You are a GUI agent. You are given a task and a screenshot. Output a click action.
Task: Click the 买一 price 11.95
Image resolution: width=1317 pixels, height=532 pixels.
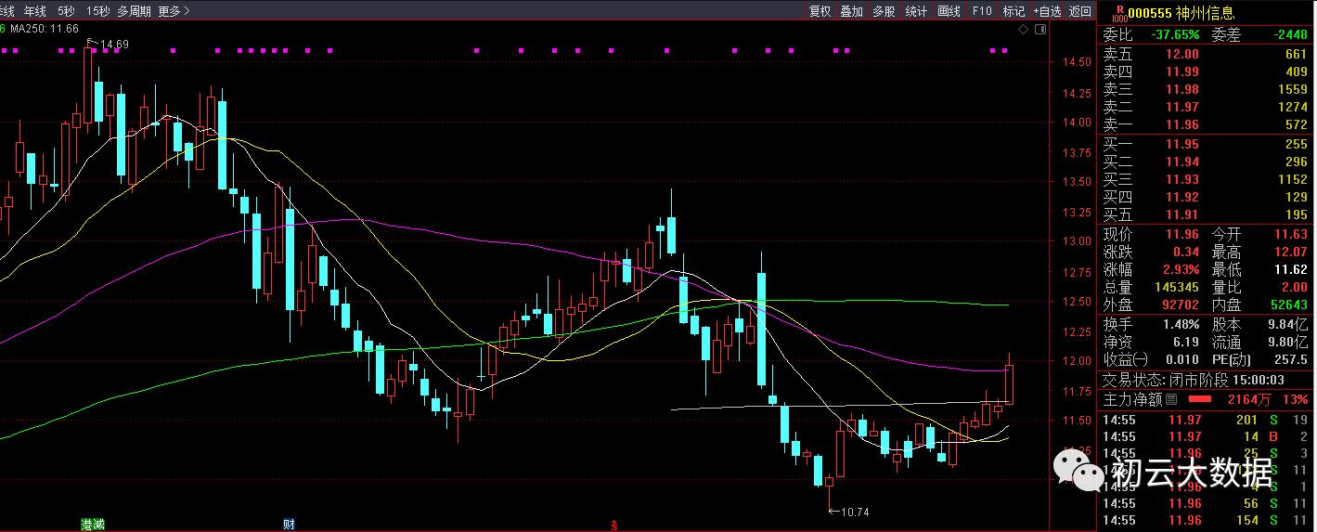point(1182,144)
